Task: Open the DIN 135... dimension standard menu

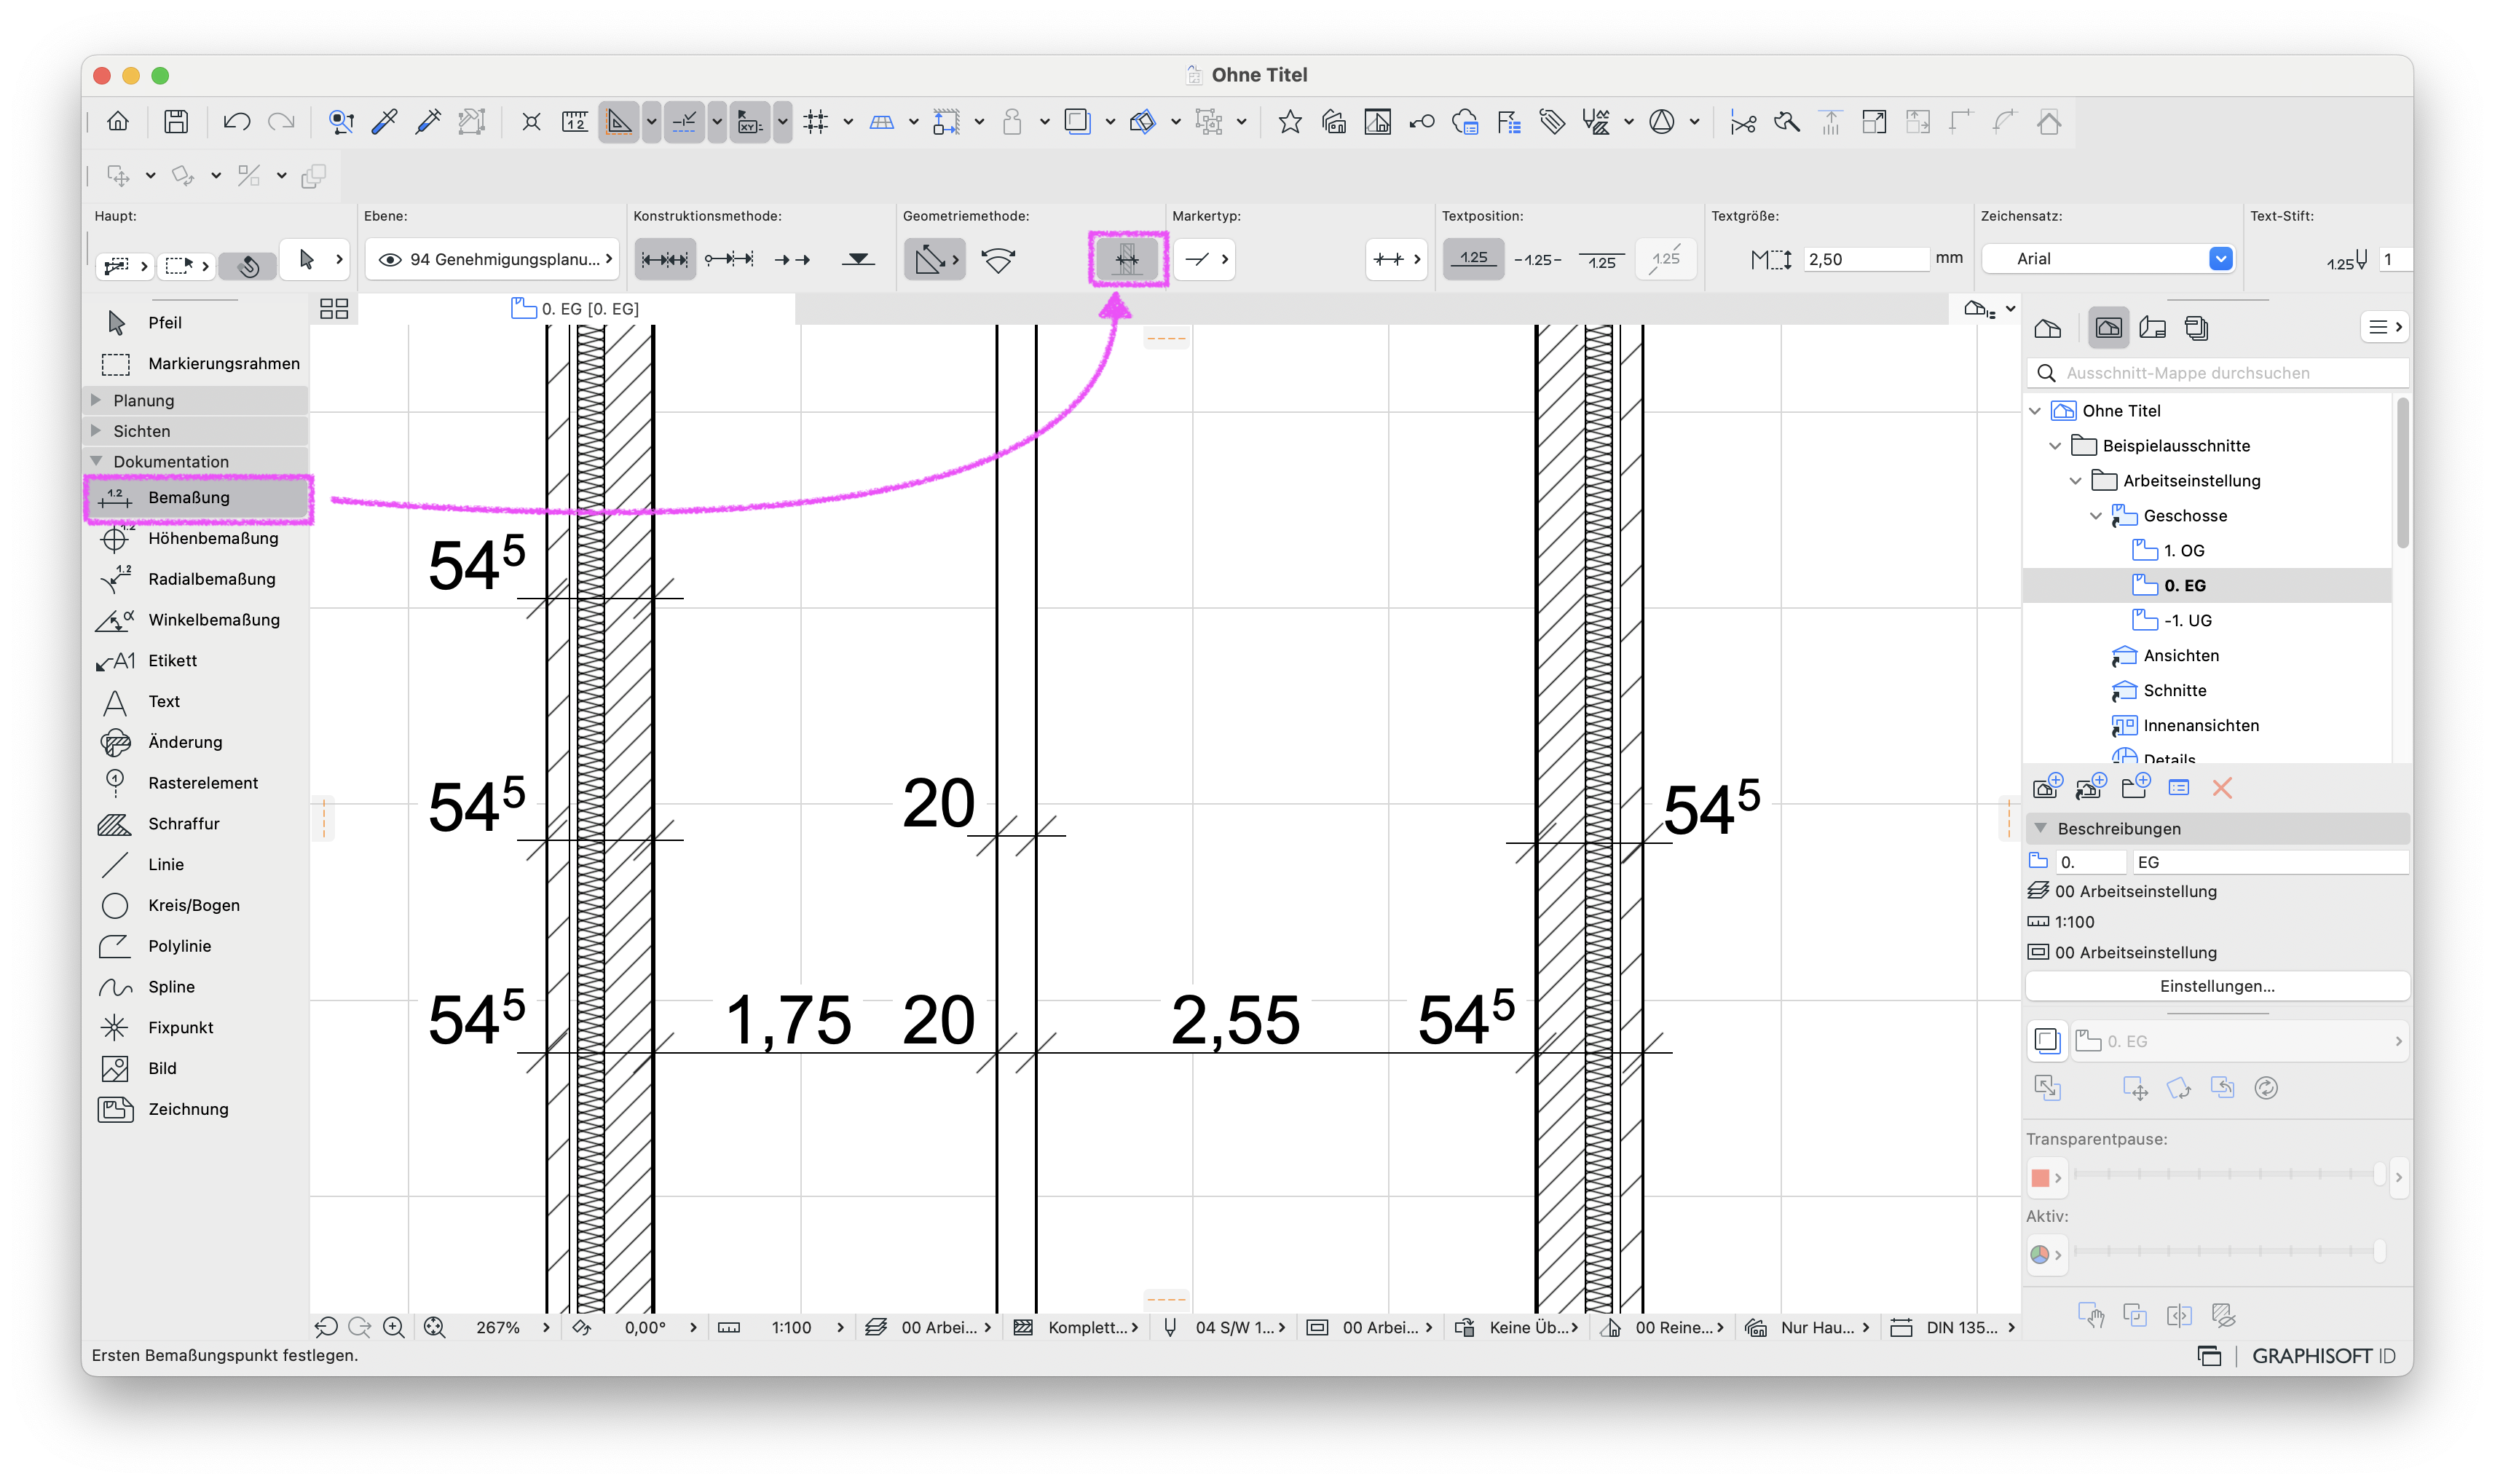Action: (1952, 1327)
